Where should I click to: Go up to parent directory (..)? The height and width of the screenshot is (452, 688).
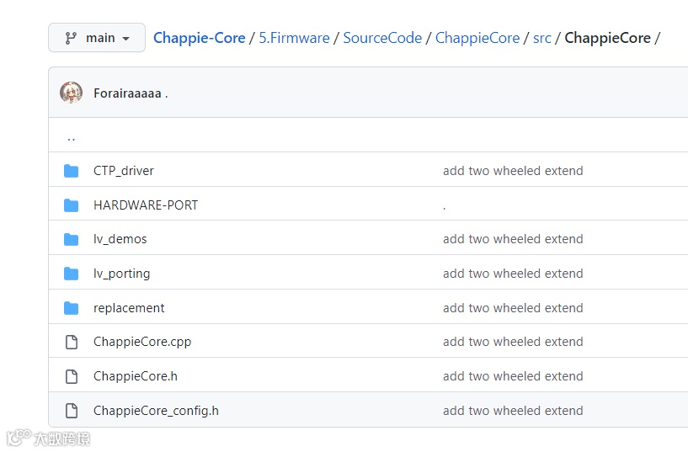tap(71, 136)
